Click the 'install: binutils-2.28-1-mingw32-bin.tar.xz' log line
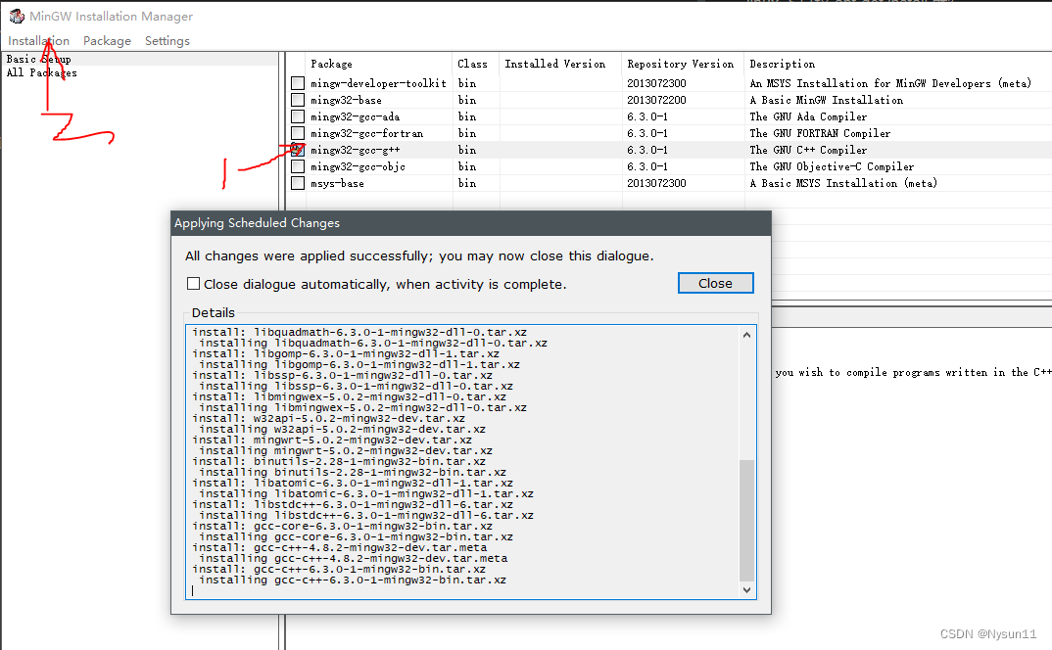 339,461
